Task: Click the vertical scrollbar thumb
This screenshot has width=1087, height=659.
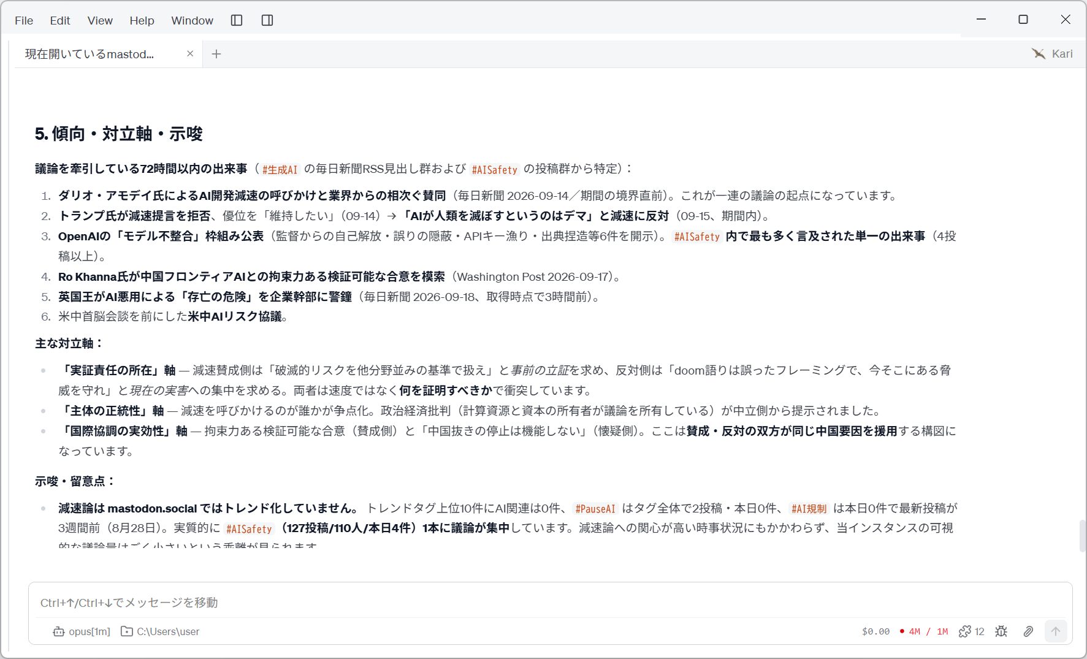Action: pos(1082,536)
